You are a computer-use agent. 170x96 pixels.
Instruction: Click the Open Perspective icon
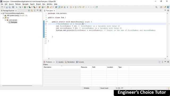[161, 7]
